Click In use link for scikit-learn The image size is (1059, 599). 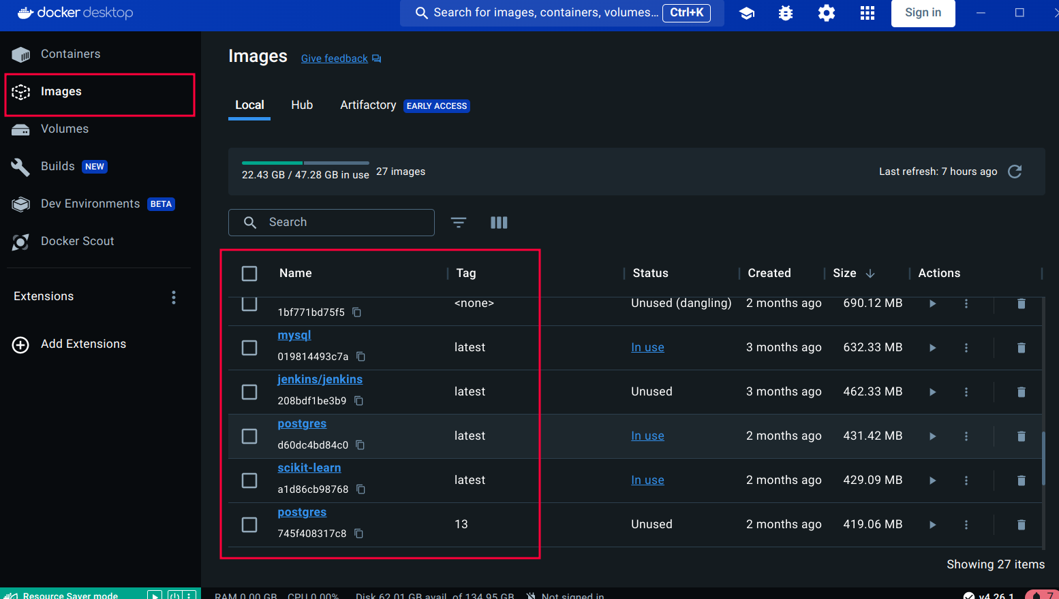pyautogui.click(x=647, y=480)
